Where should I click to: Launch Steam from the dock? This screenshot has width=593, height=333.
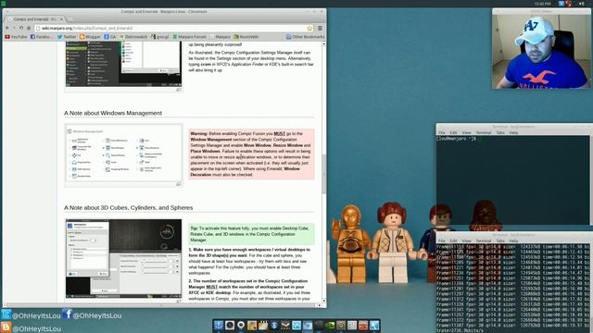(285, 325)
